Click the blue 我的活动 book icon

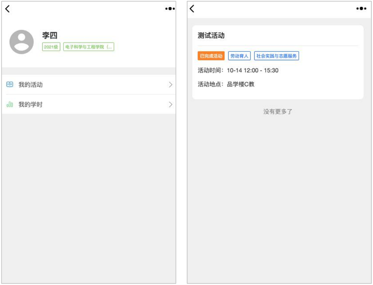tap(10, 85)
